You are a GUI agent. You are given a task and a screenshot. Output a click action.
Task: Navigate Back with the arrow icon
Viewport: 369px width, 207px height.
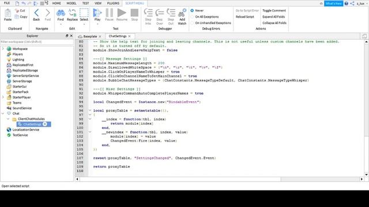[36, 13]
